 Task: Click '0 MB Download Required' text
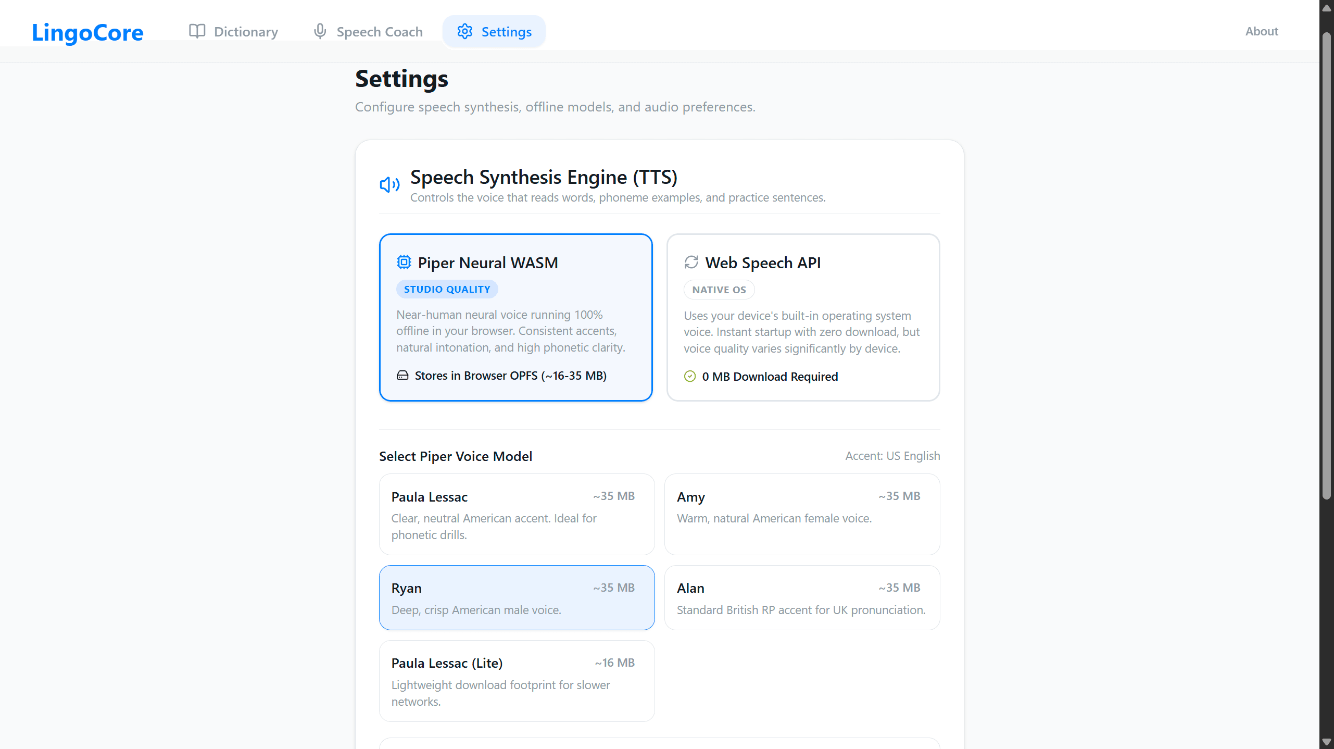click(770, 377)
